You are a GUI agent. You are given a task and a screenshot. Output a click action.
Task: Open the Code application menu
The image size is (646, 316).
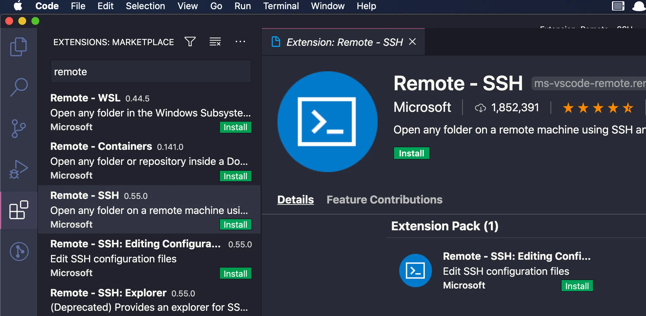click(47, 6)
